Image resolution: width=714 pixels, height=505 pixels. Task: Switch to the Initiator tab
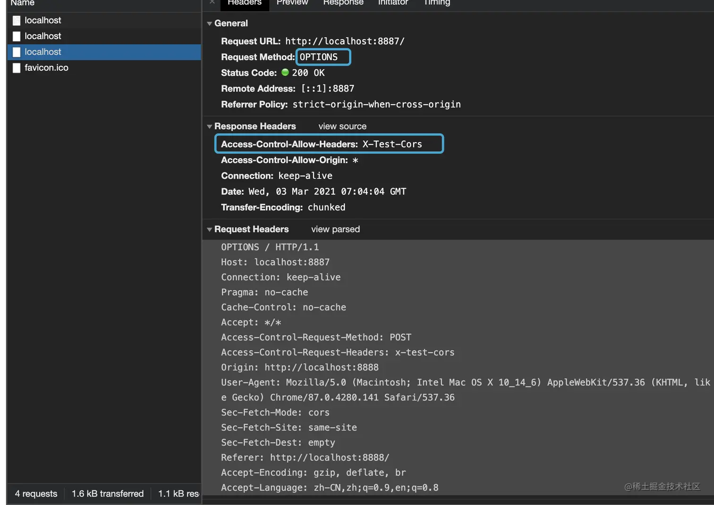tap(393, 3)
